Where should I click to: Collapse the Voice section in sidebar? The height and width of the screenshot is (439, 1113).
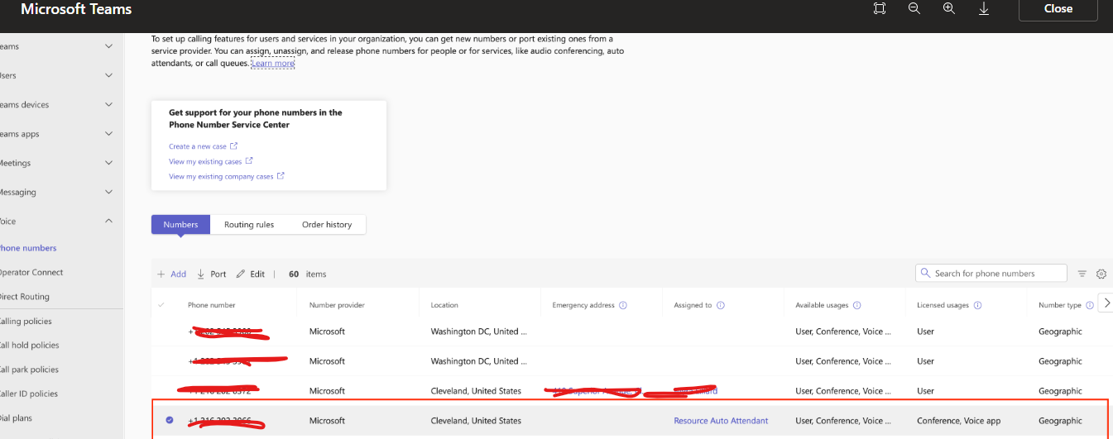pyautogui.click(x=108, y=221)
